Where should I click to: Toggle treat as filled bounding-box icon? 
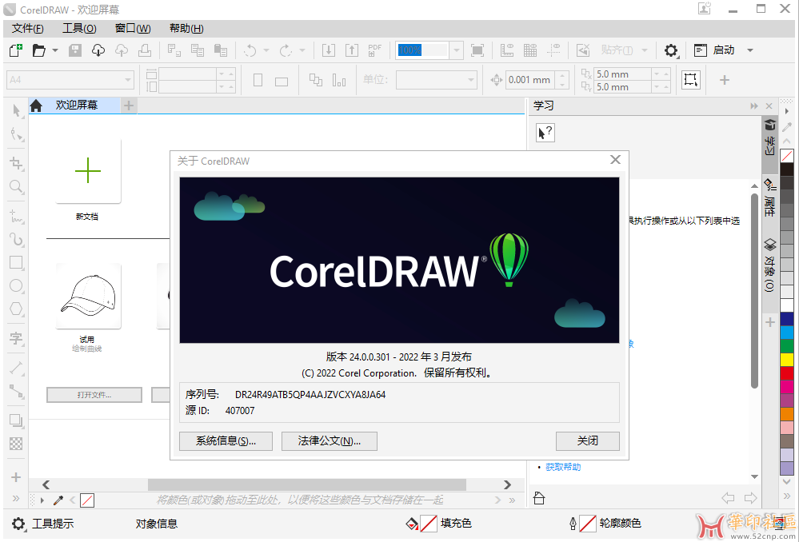click(690, 80)
